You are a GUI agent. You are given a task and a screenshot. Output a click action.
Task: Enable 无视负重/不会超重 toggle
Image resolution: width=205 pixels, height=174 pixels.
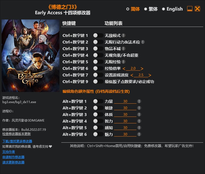pos(98,55)
